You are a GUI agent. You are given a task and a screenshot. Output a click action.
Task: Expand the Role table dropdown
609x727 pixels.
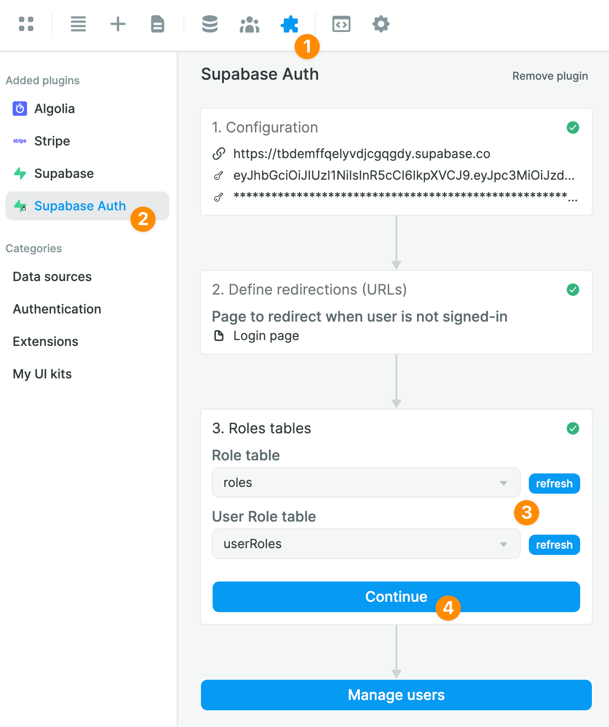click(366, 482)
